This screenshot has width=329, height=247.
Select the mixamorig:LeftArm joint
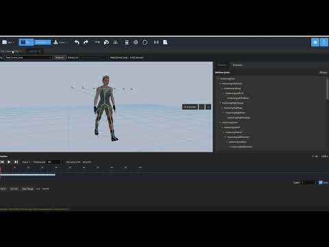point(238,142)
